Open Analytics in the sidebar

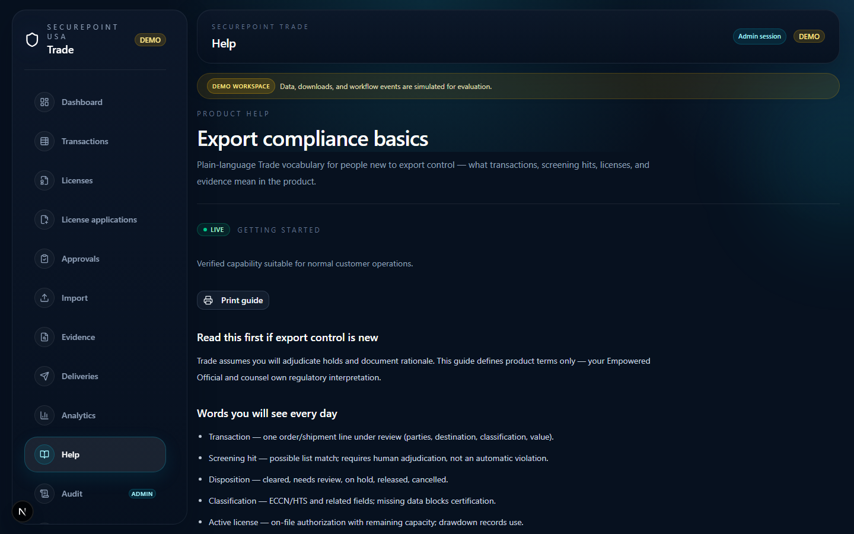click(x=95, y=415)
